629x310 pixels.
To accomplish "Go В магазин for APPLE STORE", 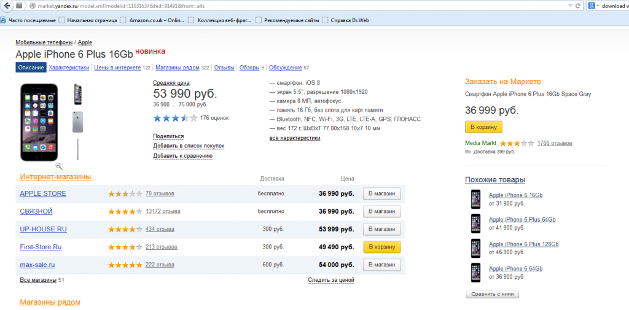I will (x=382, y=193).
